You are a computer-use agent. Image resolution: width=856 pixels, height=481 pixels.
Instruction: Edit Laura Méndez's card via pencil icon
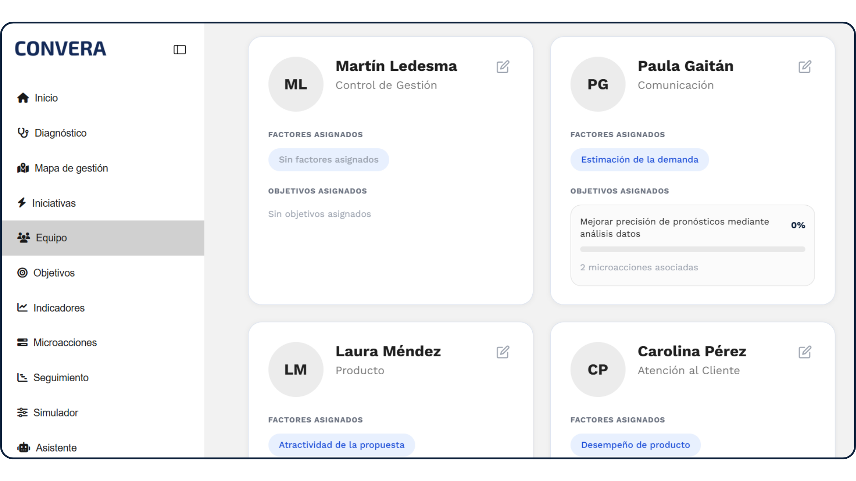[503, 352]
